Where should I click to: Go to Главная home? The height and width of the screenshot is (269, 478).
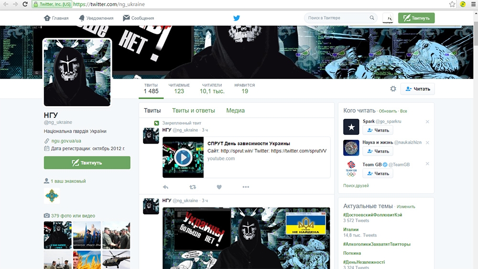(56, 18)
